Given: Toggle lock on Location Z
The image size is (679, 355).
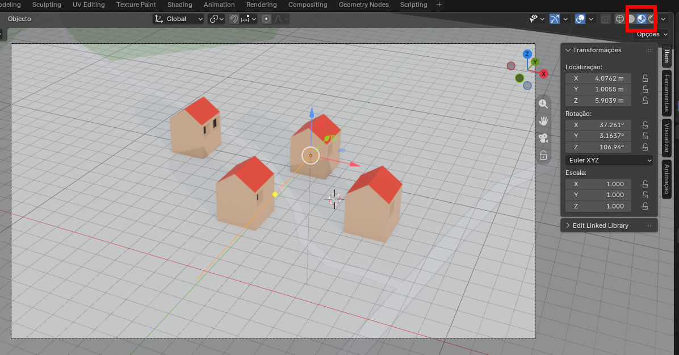Looking at the screenshot, I should [x=645, y=101].
